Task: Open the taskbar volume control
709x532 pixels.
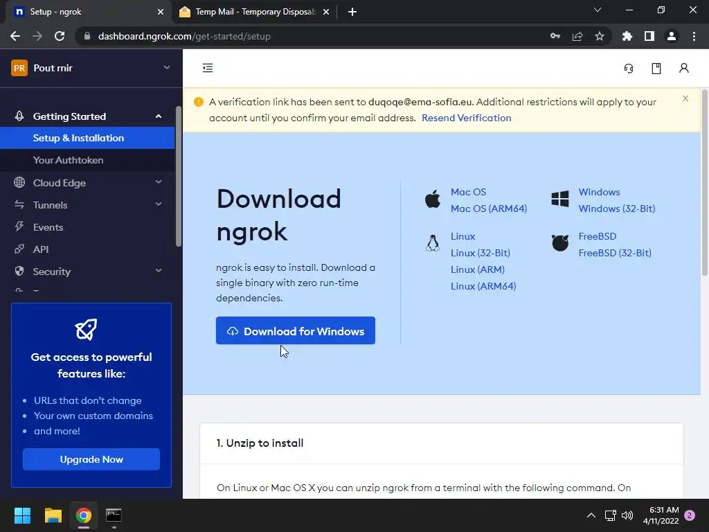Action: point(627,515)
